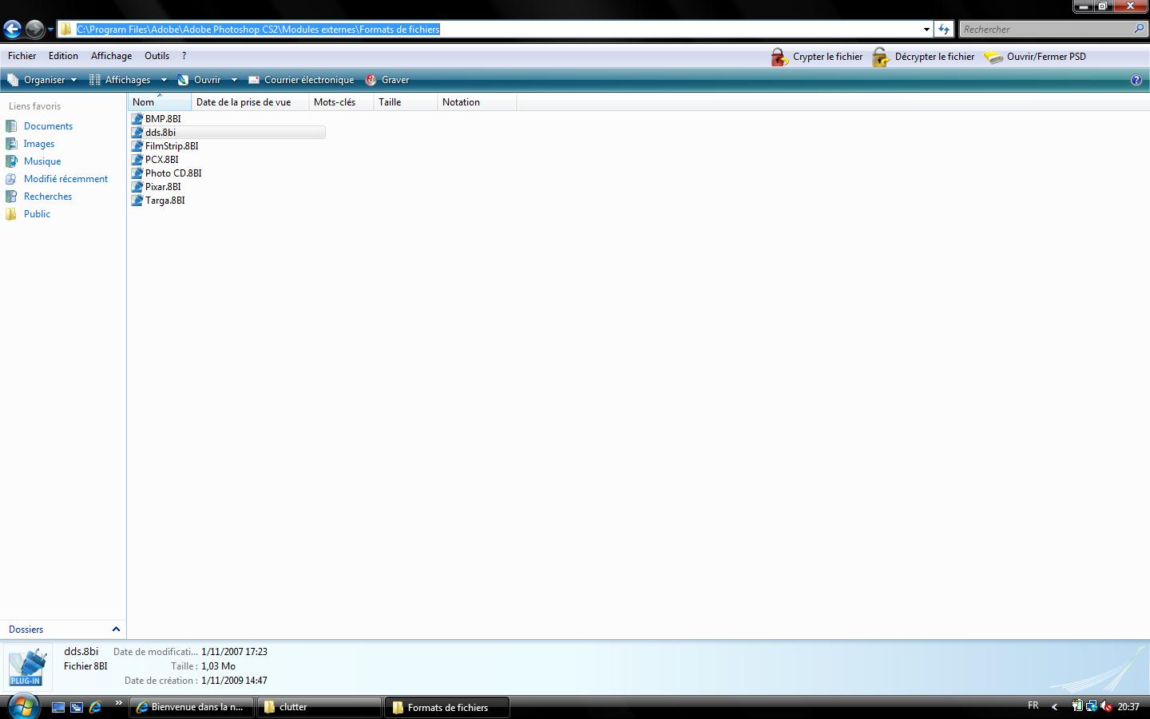
Task: Open the Windows Start orb
Action: pos(23,706)
